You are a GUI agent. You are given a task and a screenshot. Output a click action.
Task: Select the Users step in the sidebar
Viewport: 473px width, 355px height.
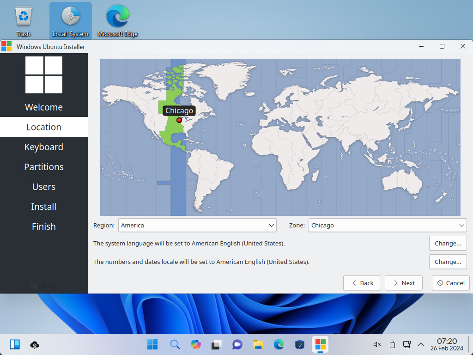(44, 187)
